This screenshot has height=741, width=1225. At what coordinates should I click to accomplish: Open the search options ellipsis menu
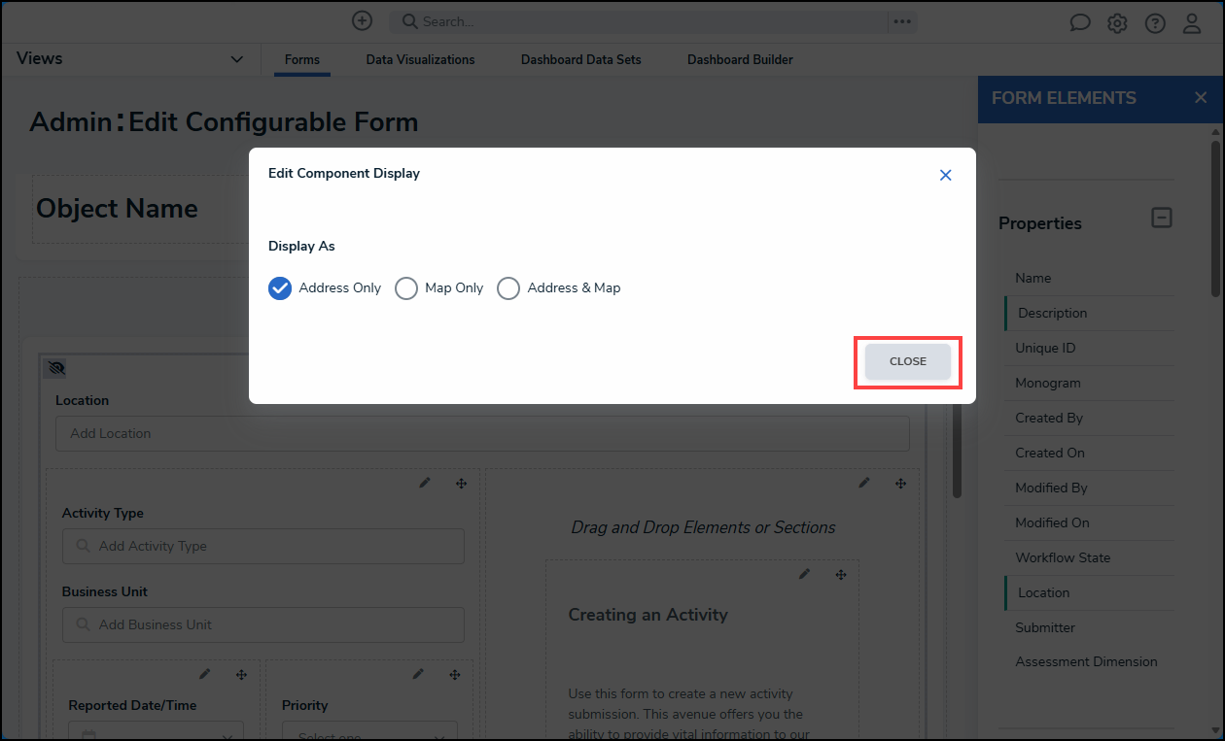[902, 21]
